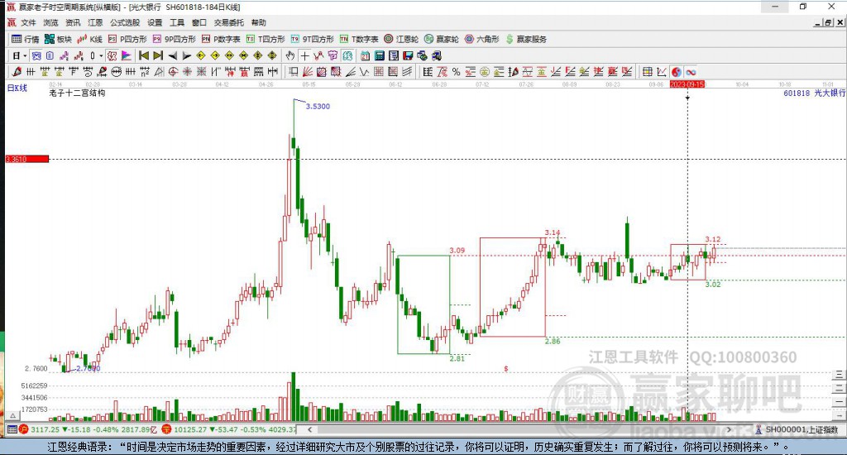Image resolution: width=847 pixels, height=455 pixels.
Task: Click the yellow left-right diamond navigation icon
Action: 230,55
